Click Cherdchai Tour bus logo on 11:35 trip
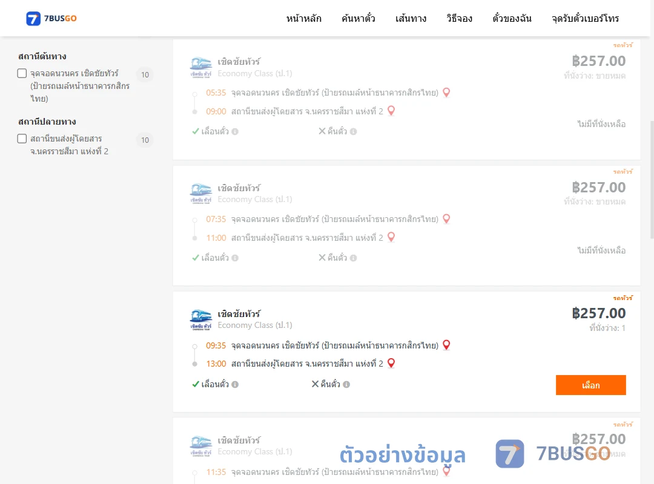The image size is (654, 484). pyautogui.click(x=201, y=446)
